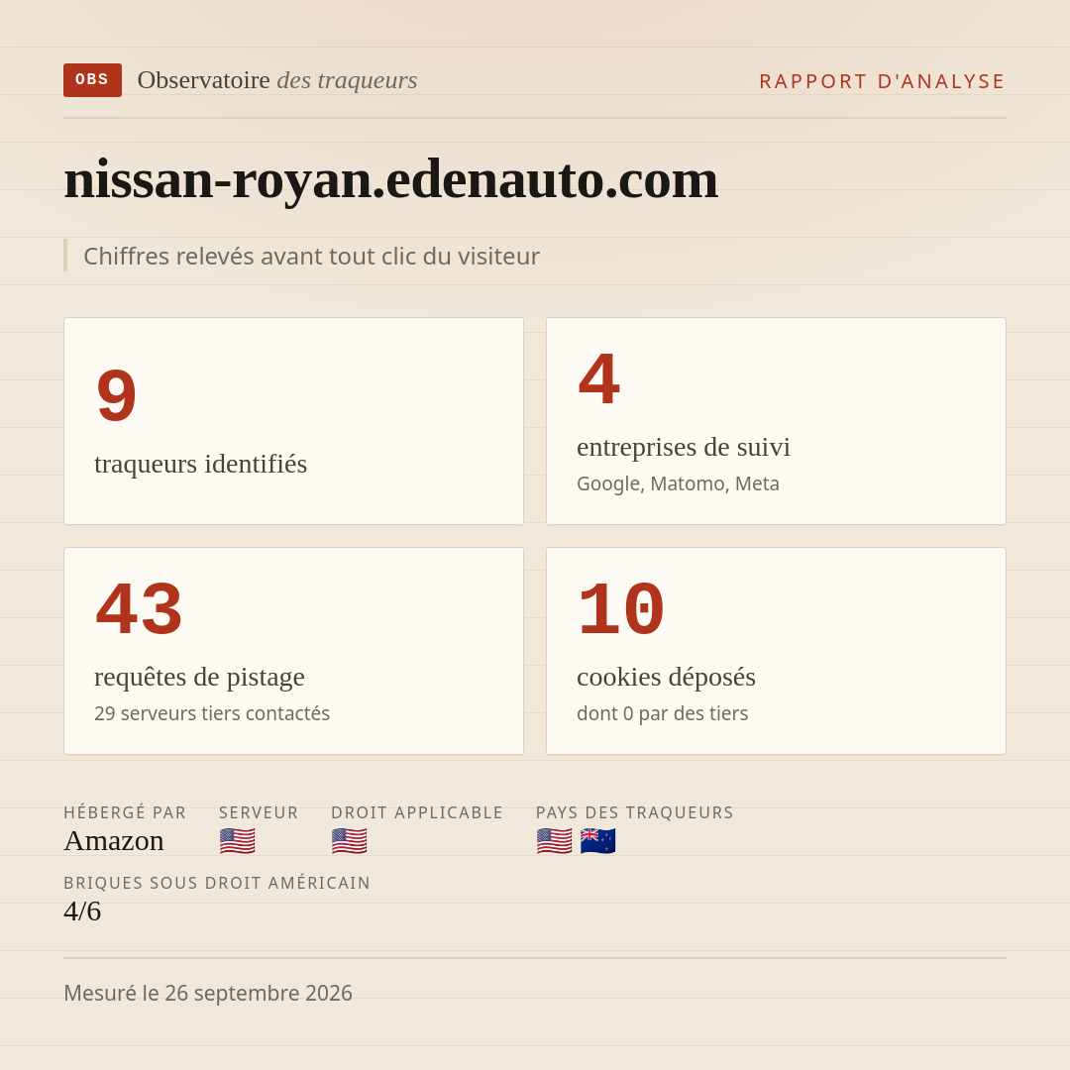Click 'Mesuré le 26 septembre 2026' date
1070x1070 pixels.
(x=208, y=993)
